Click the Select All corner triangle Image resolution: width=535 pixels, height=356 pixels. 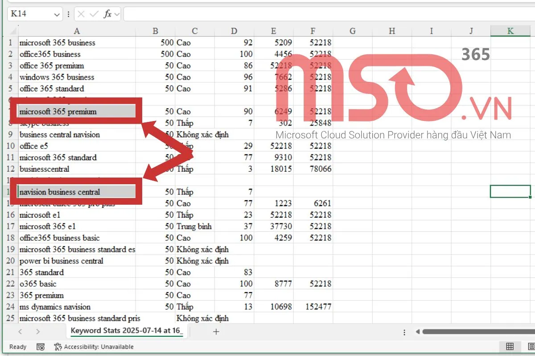point(12,31)
